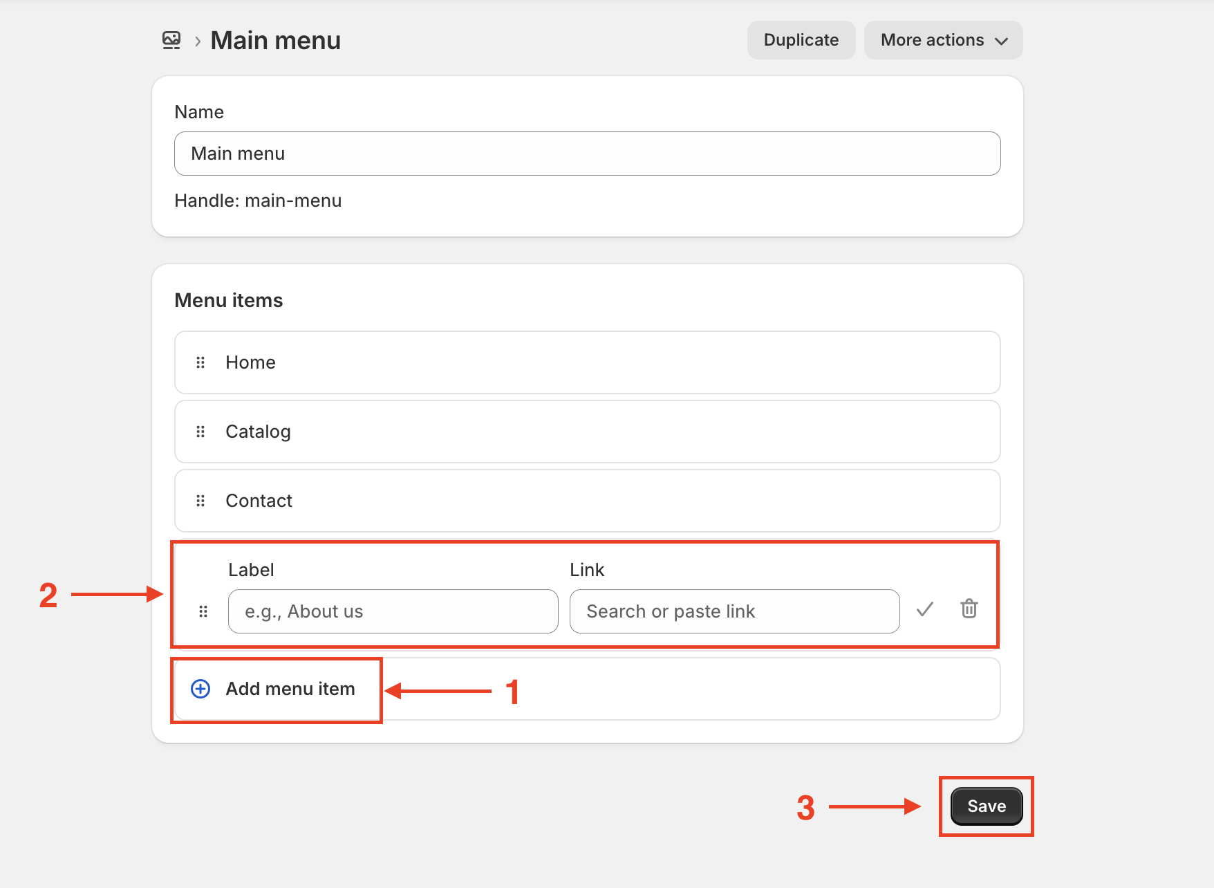Save the menu changes

click(x=986, y=806)
